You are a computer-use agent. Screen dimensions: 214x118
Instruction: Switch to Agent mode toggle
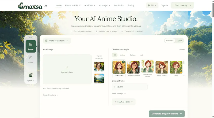tap(179, 41)
